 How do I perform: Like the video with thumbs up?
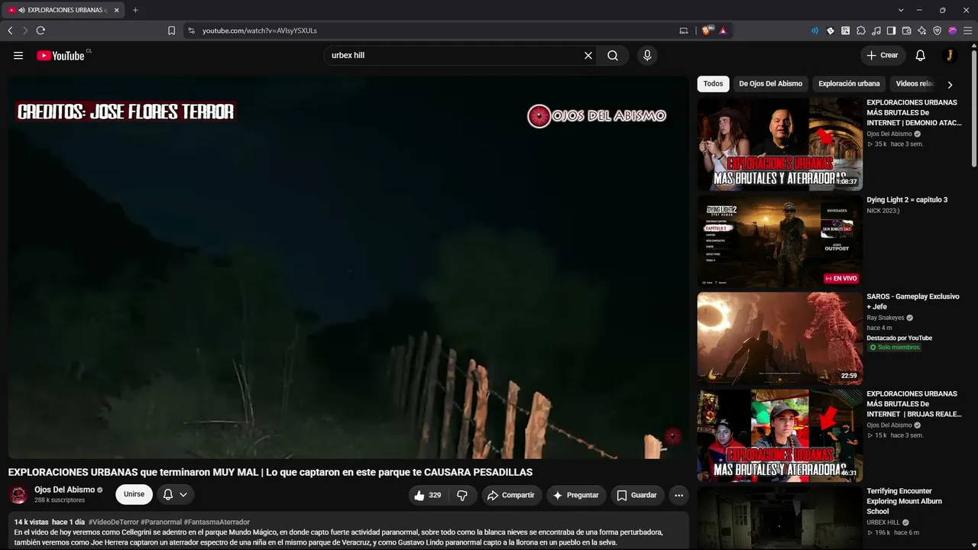[x=428, y=495]
